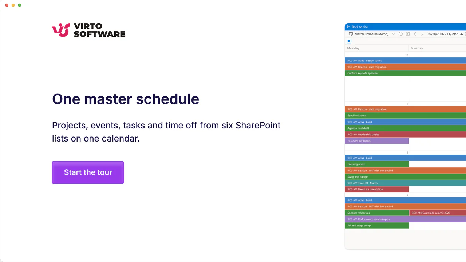Open the Catering order task

point(377,164)
